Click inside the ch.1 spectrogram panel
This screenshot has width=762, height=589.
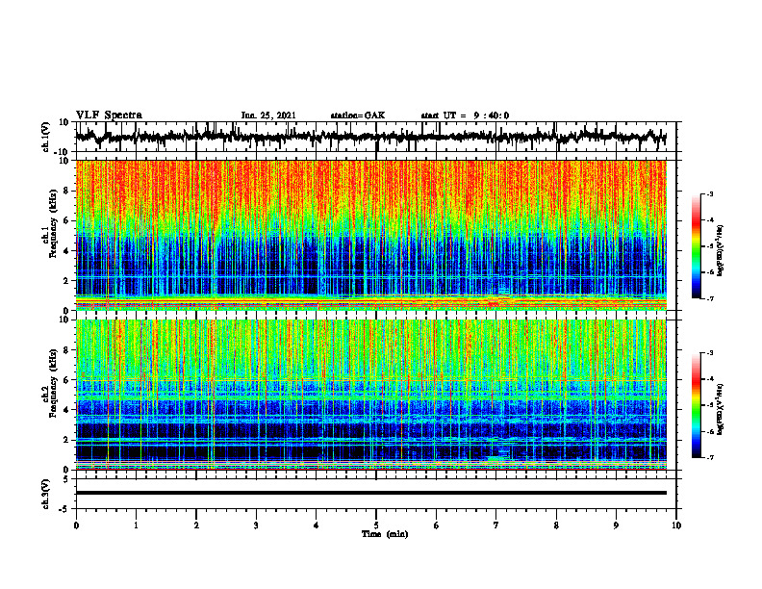(370, 235)
